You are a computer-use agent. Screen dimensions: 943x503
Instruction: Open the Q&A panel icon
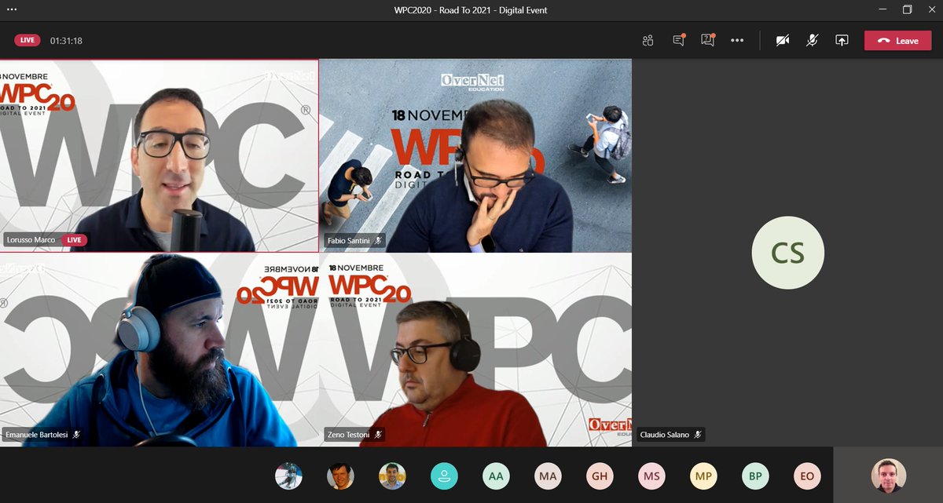click(707, 41)
